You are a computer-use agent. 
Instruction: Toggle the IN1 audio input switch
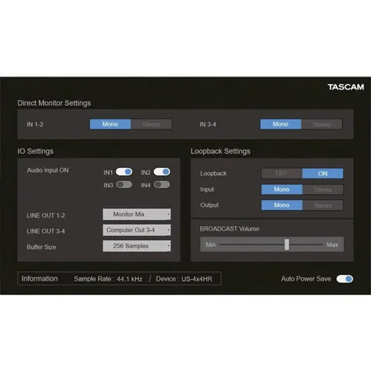(x=124, y=172)
